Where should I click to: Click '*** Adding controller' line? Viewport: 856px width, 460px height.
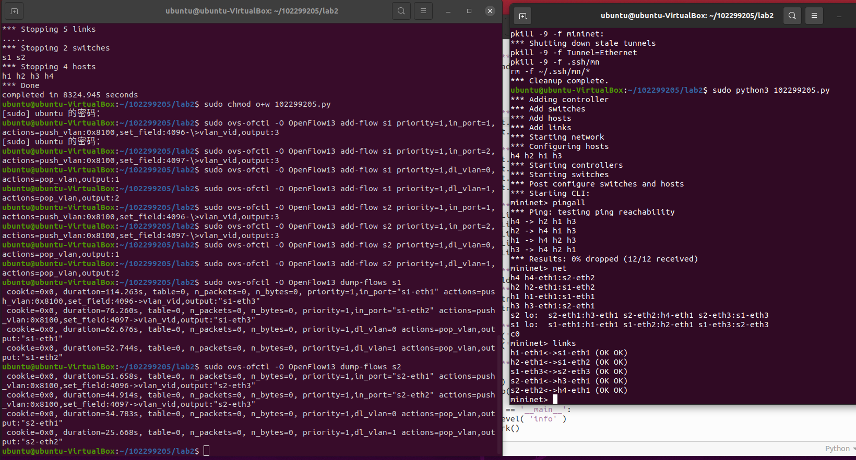[560, 100]
